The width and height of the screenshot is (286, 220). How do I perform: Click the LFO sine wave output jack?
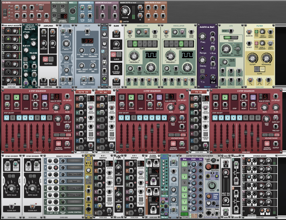239,70
